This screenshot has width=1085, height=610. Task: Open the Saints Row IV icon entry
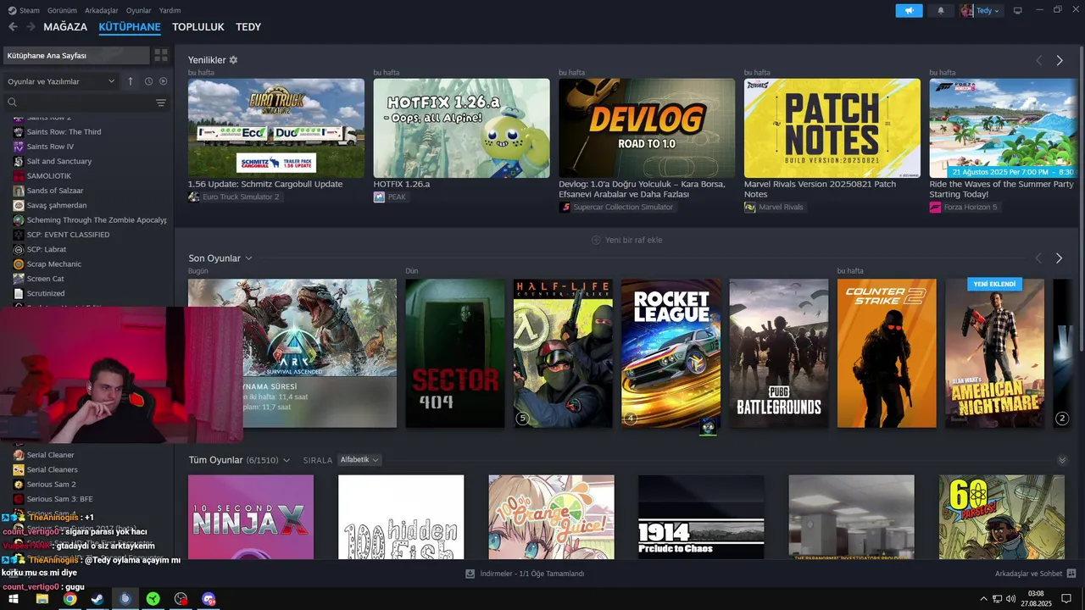pos(19,147)
